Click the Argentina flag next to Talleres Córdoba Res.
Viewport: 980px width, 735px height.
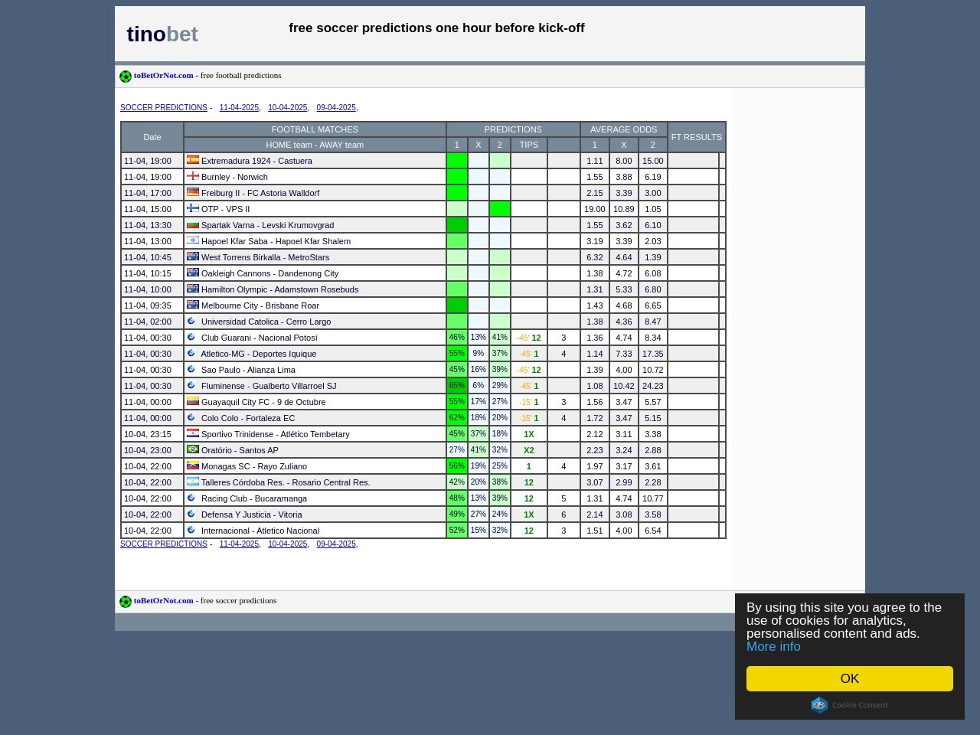click(x=193, y=482)
